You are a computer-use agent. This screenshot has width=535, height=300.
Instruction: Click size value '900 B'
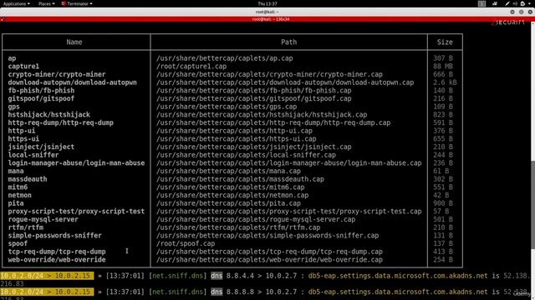point(443,203)
